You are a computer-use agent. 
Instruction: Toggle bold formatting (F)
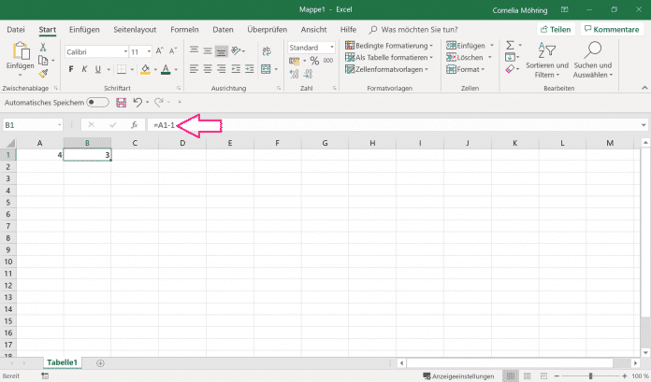71,69
